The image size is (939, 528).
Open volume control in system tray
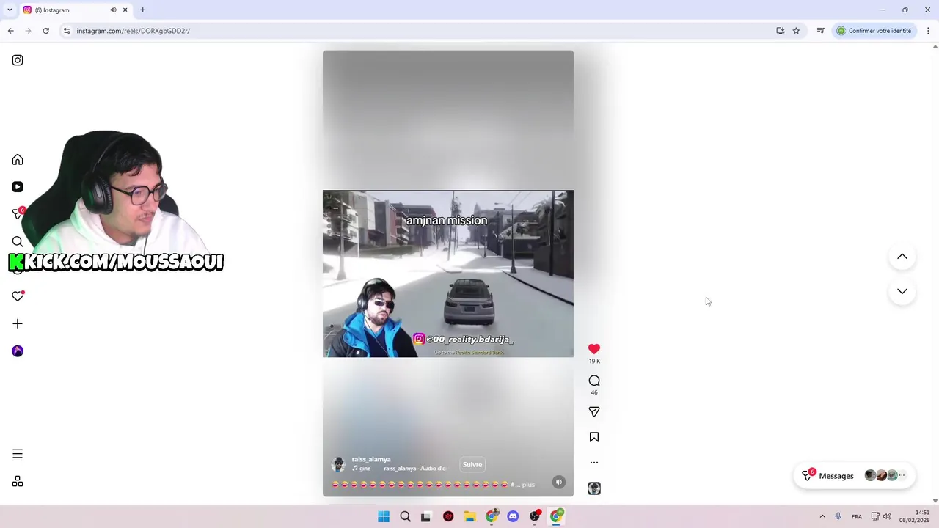(x=887, y=517)
